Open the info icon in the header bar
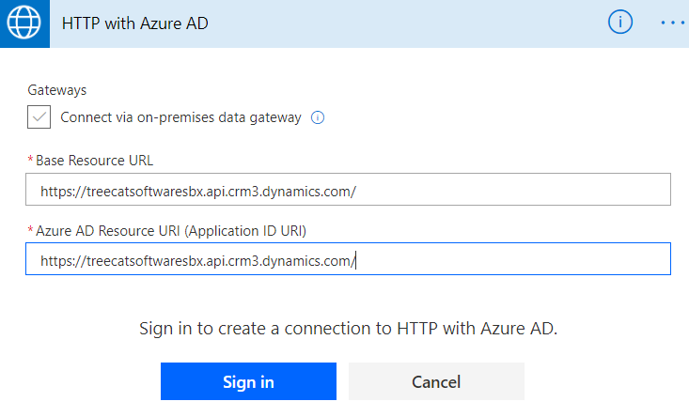The height and width of the screenshot is (417, 689). (620, 23)
